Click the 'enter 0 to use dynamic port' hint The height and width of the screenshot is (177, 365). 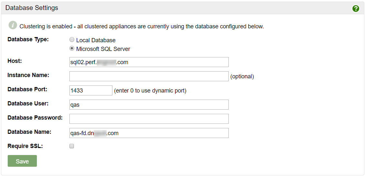pyautogui.click(x=150, y=91)
